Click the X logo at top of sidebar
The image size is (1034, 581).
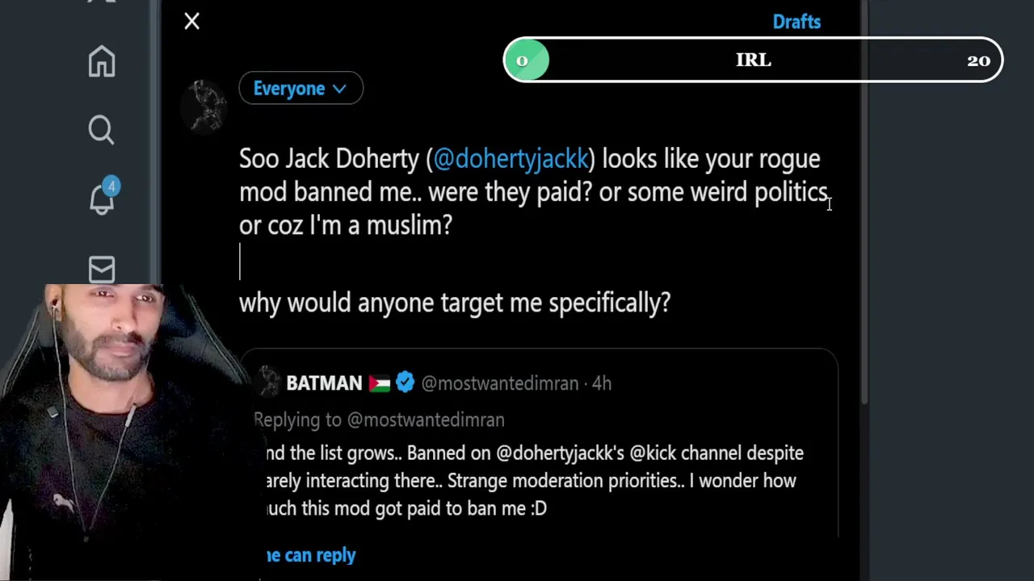click(x=102, y=2)
